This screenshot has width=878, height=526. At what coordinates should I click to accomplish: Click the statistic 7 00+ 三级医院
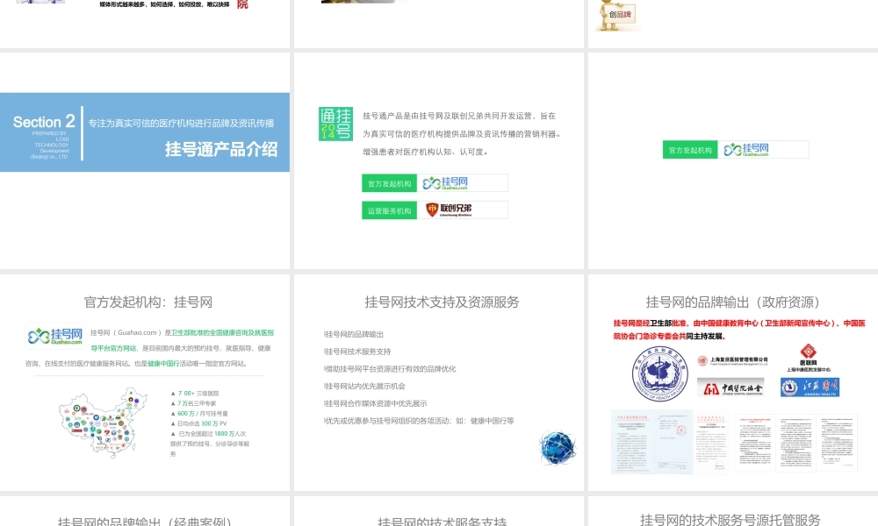[195, 394]
